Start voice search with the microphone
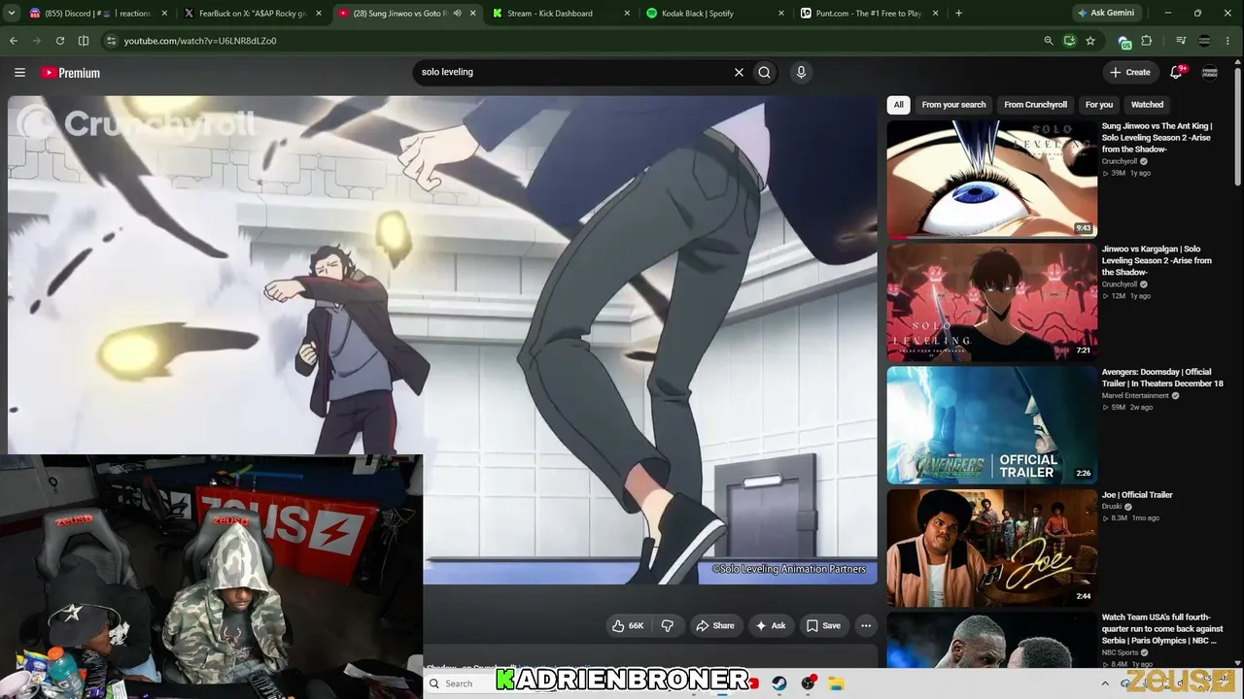The height and width of the screenshot is (699, 1244). click(x=801, y=72)
